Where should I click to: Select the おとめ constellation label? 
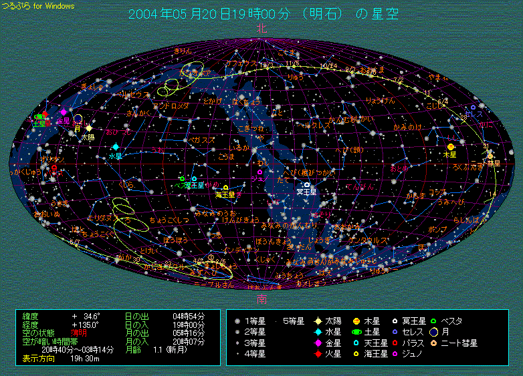pyautogui.click(x=399, y=168)
